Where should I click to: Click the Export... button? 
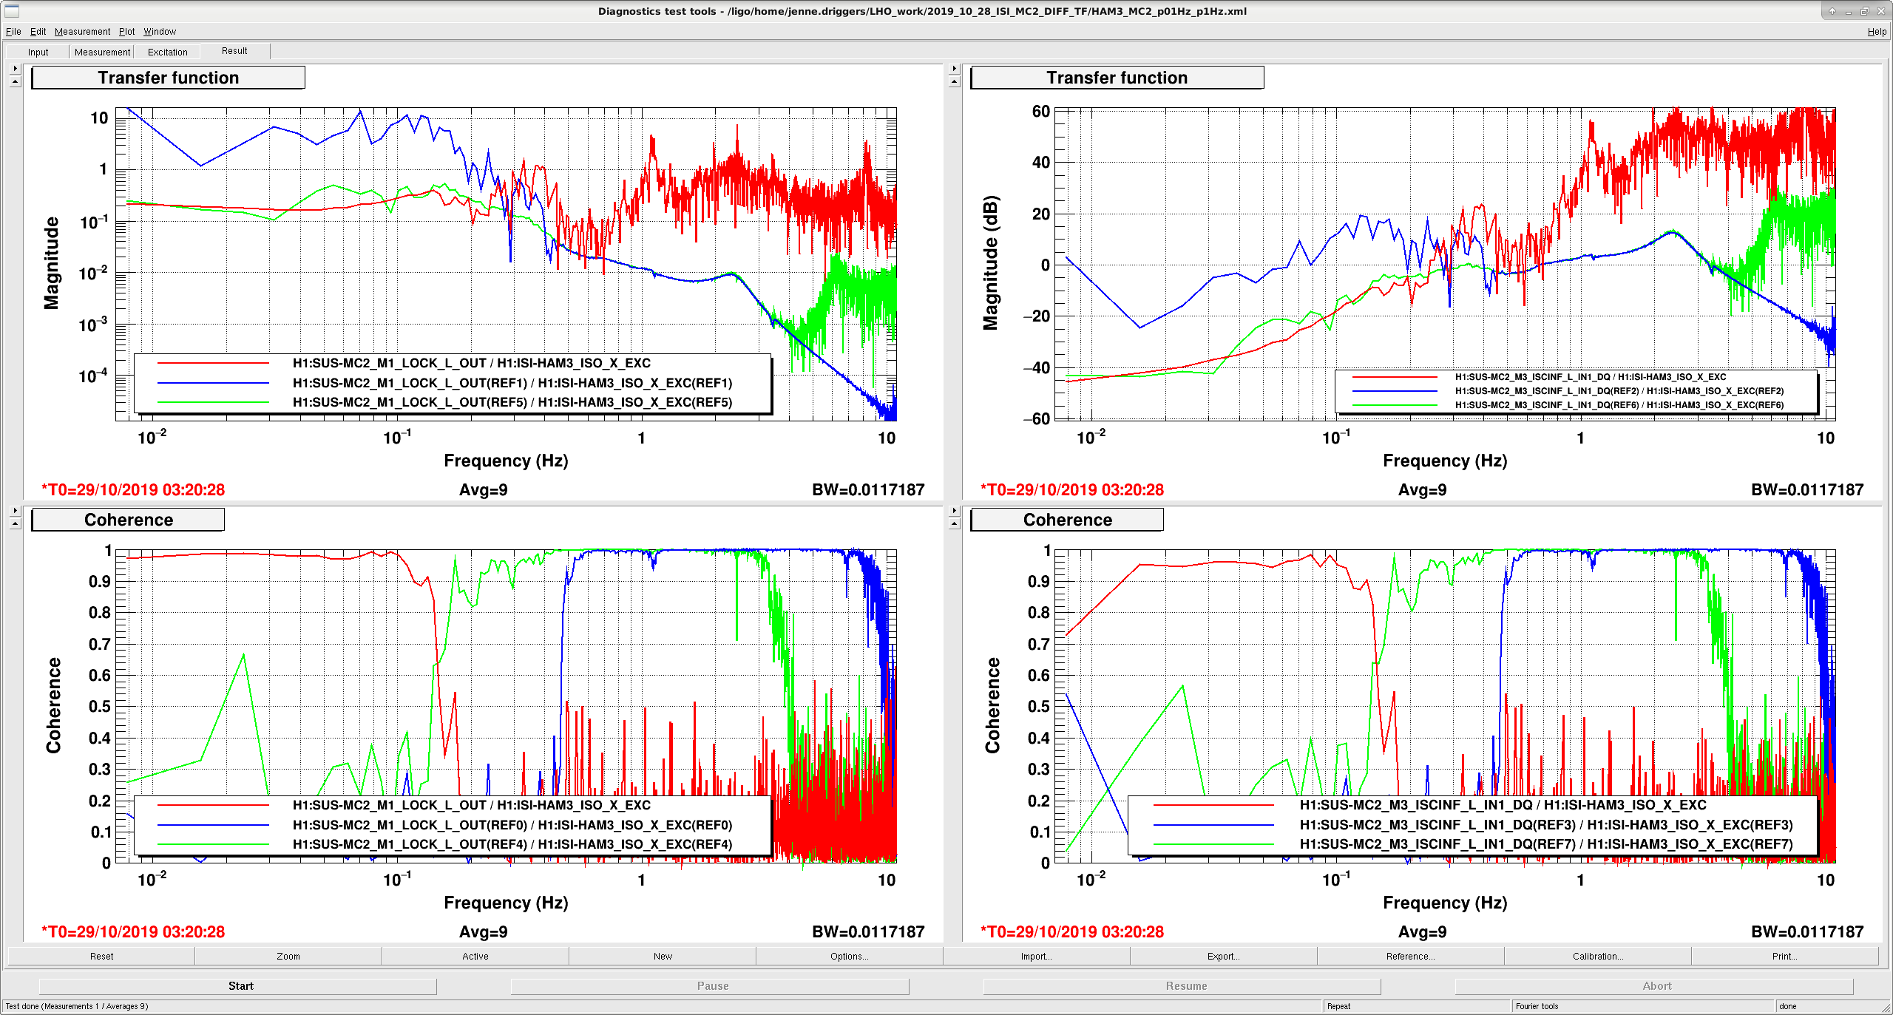[x=1223, y=956]
